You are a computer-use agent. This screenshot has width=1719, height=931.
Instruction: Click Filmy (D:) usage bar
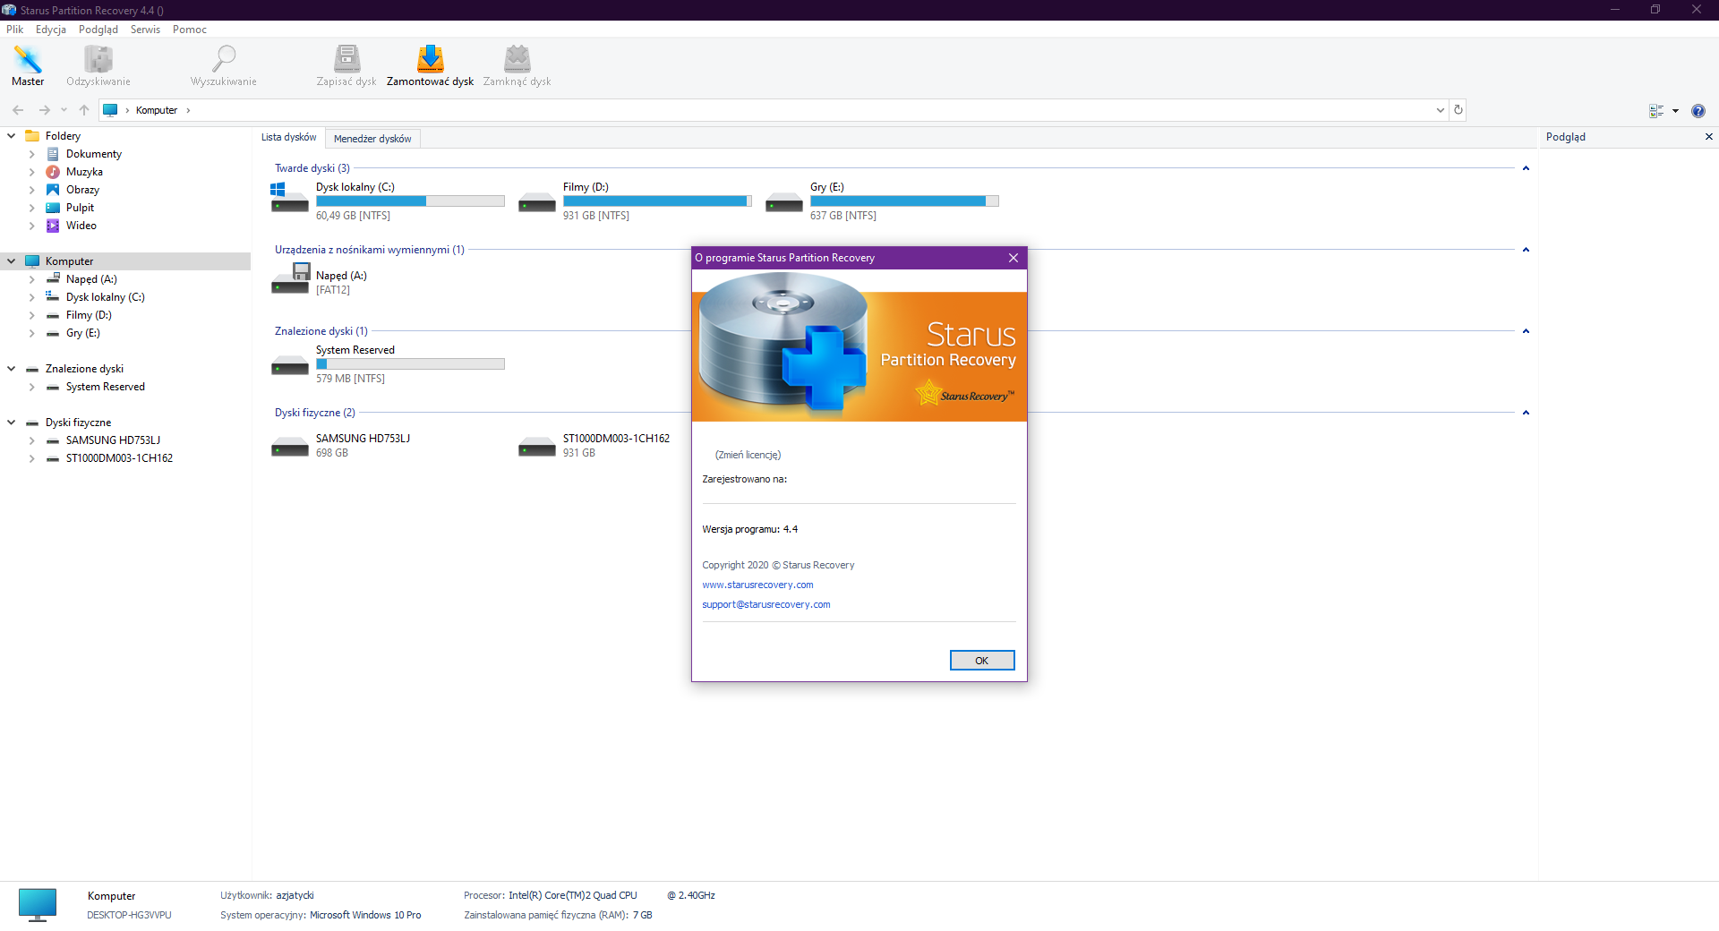(x=657, y=201)
